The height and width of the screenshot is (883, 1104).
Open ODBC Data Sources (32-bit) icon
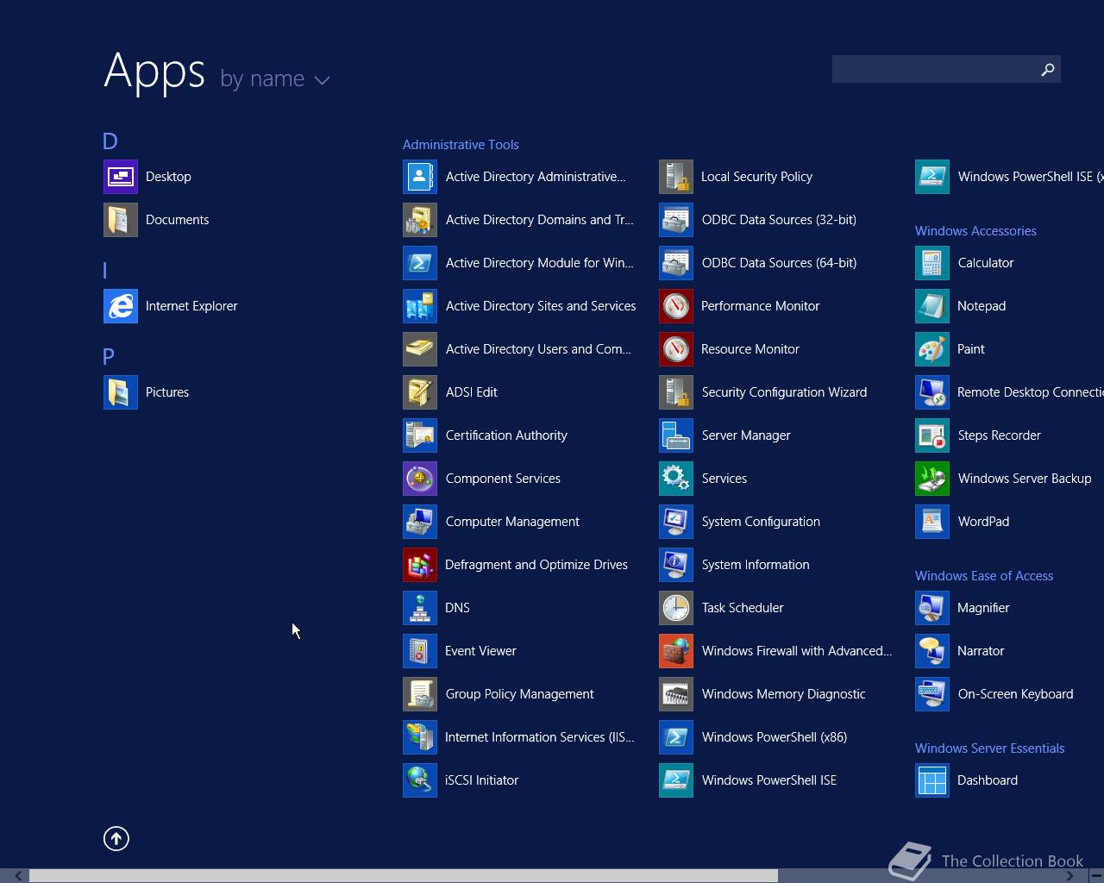click(676, 220)
